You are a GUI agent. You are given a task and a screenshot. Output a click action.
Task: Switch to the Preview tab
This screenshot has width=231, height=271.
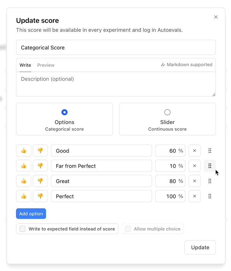point(46,65)
